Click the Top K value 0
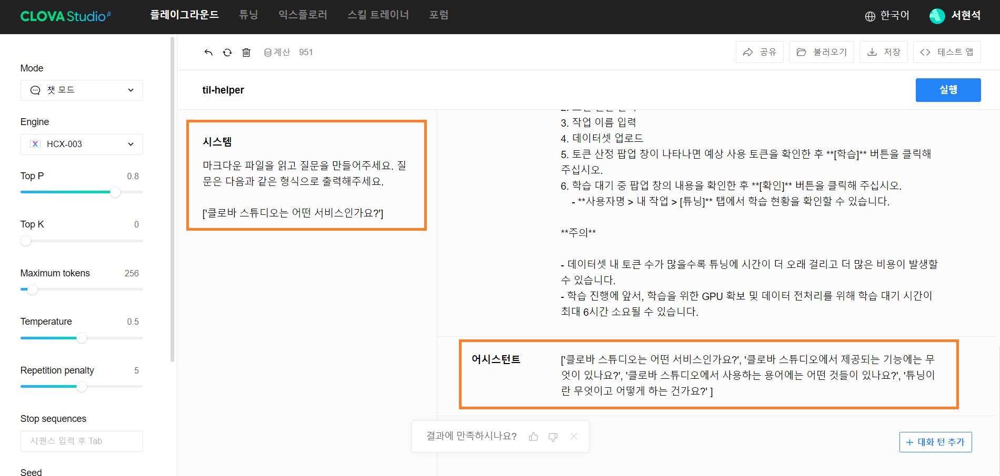1000x476 pixels. [136, 225]
